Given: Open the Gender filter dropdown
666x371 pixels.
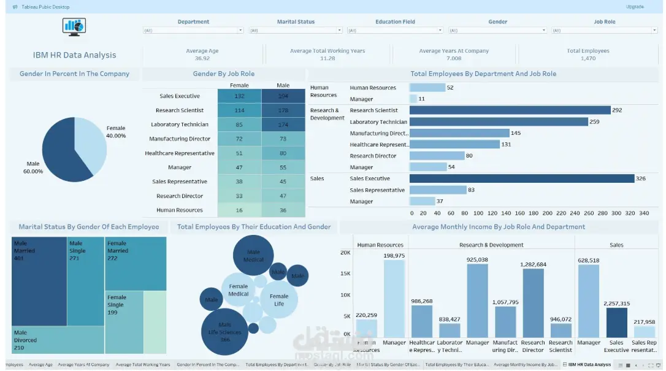Looking at the screenshot, I should click(497, 31).
